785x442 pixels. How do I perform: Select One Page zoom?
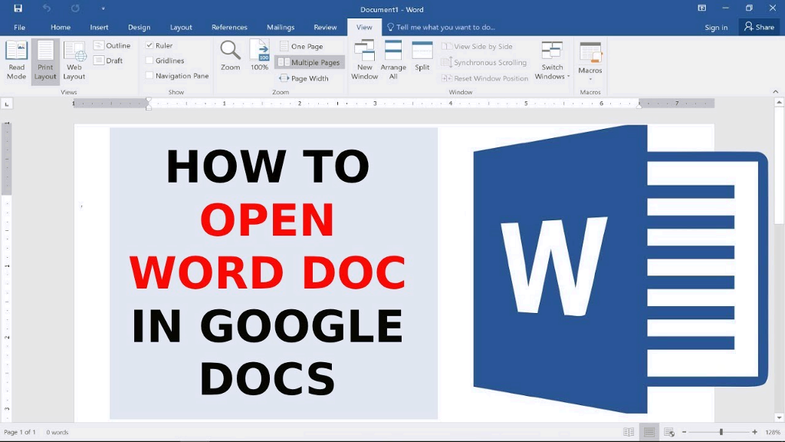pyautogui.click(x=304, y=46)
